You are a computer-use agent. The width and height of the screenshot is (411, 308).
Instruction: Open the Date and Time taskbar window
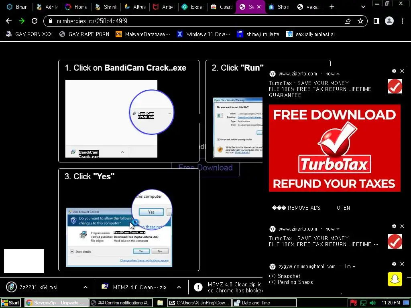pyautogui.click(x=265, y=303)
